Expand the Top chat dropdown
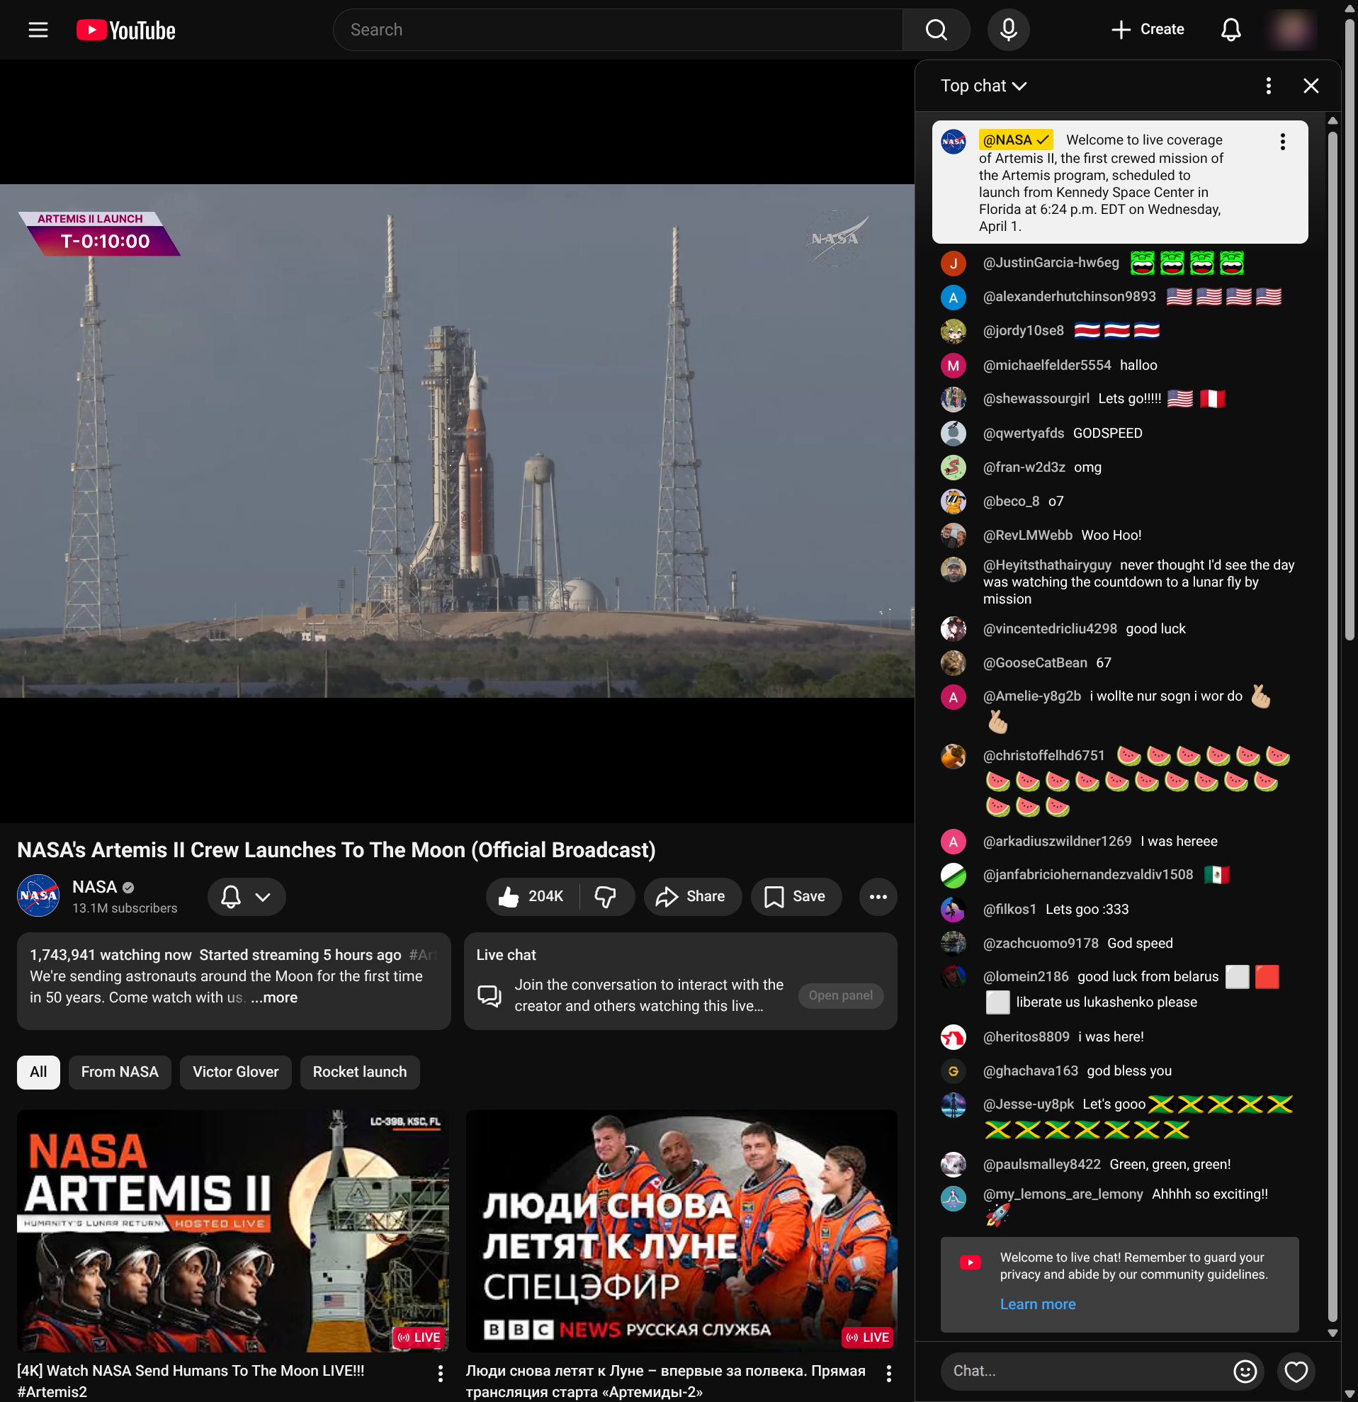This screenshot has height=1402, width=1358. pyautogui.click(x=983, y=86)
